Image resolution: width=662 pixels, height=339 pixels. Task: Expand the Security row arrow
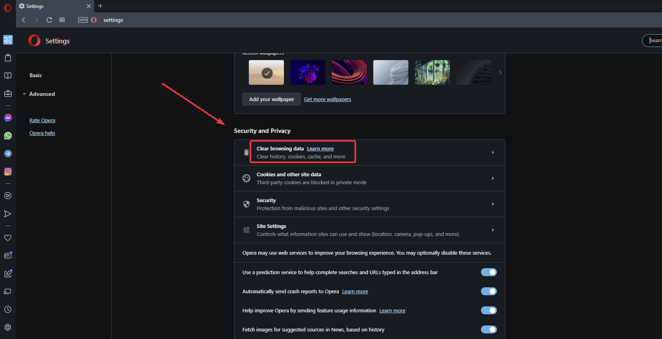pyautogui.click(x=493, y=204)
